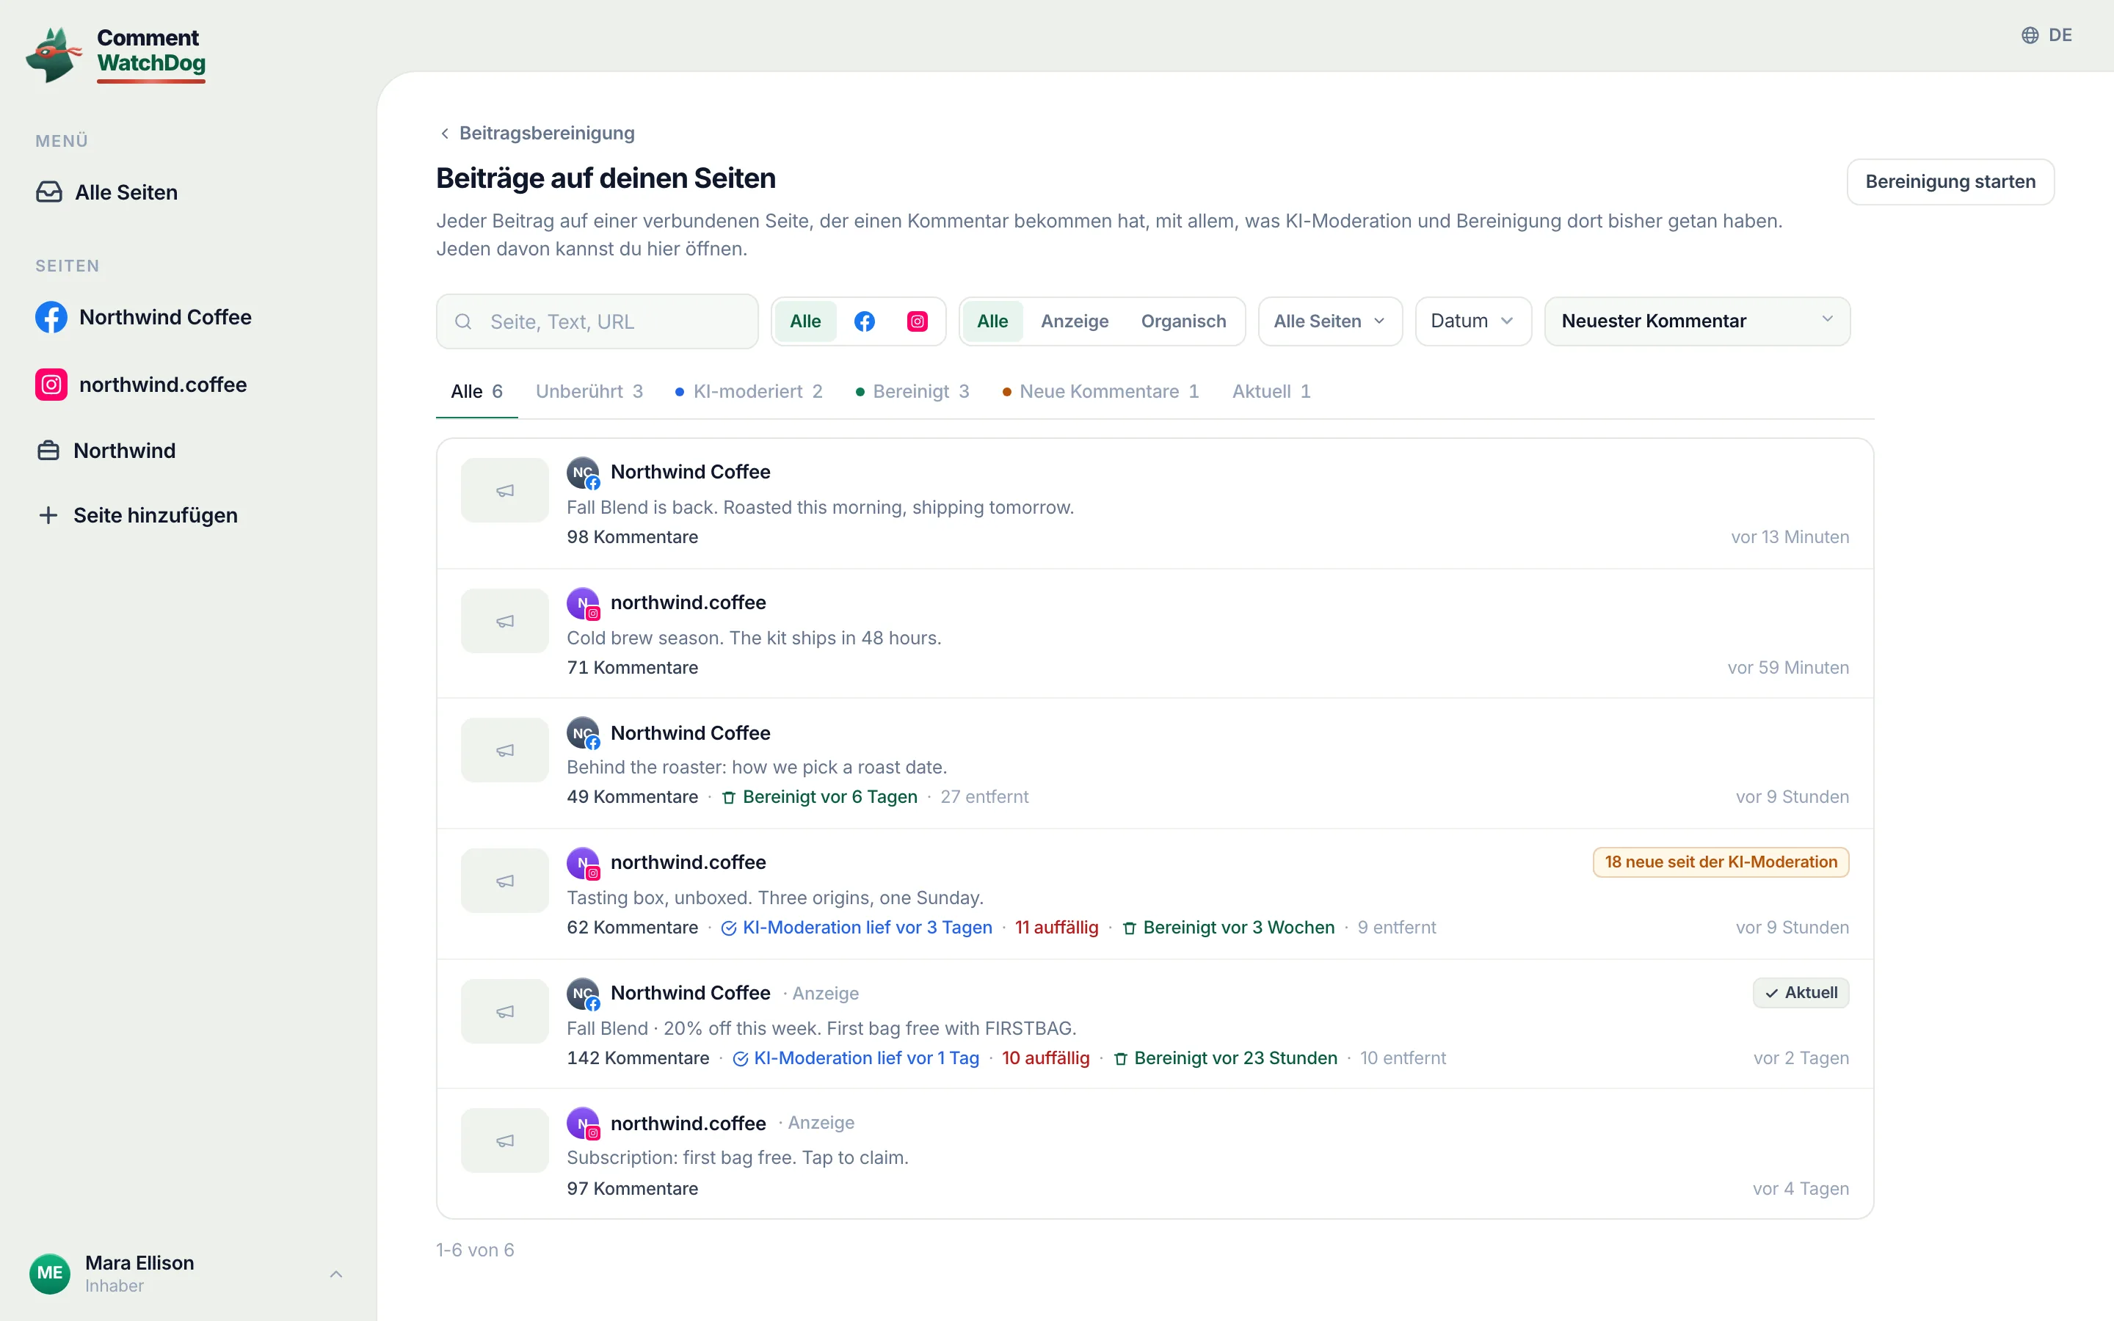Click 18 neue seit der KI-Moderation badge

click(x=1721, y=862)
